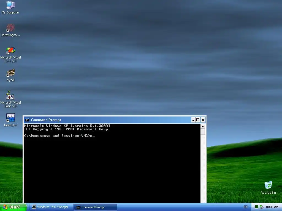This screenshot has height=211, width=282.
Task: Click the Command Prompt title bar
Action: [114, 120]
